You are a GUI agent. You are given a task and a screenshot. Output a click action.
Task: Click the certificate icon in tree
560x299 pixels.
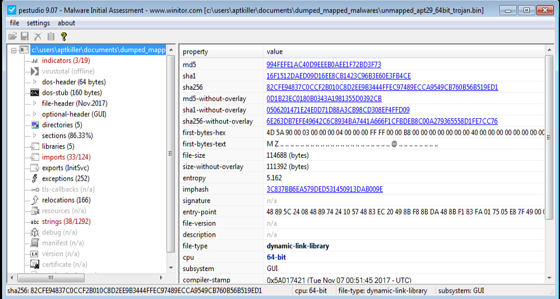[35, 265]
